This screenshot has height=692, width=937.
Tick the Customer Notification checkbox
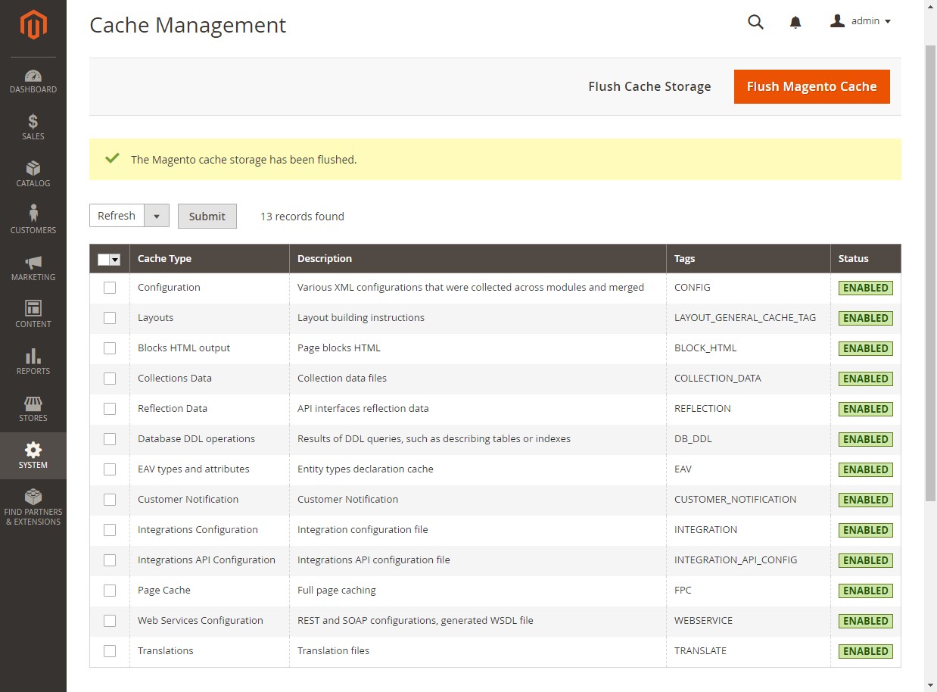pyautogui.click(x=110, y=500)
